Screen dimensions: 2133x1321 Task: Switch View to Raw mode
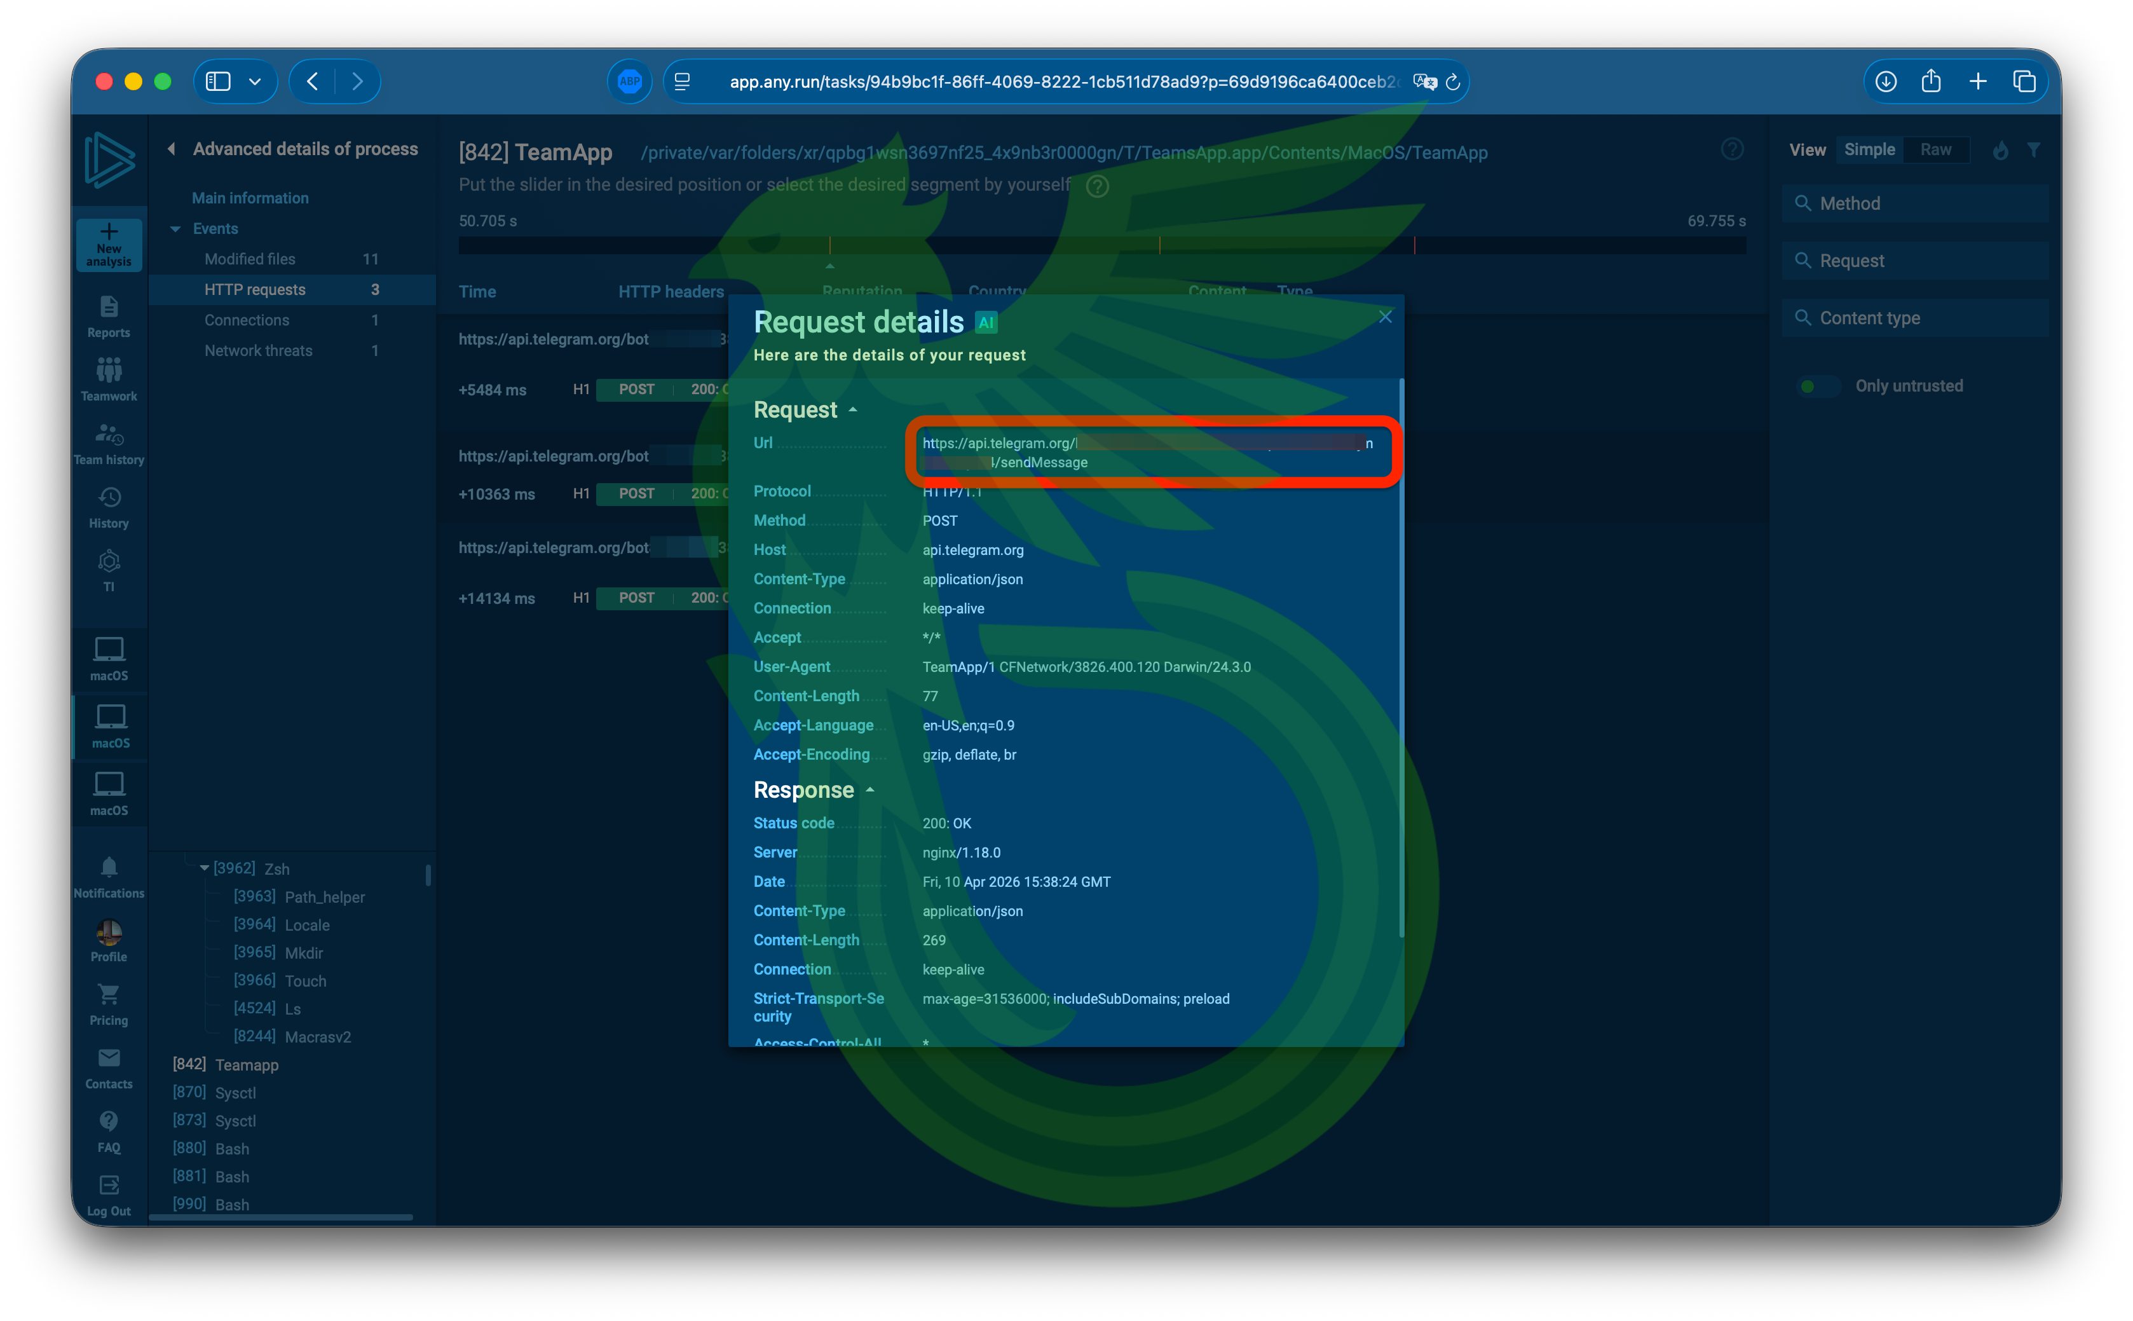(1935, 149)
